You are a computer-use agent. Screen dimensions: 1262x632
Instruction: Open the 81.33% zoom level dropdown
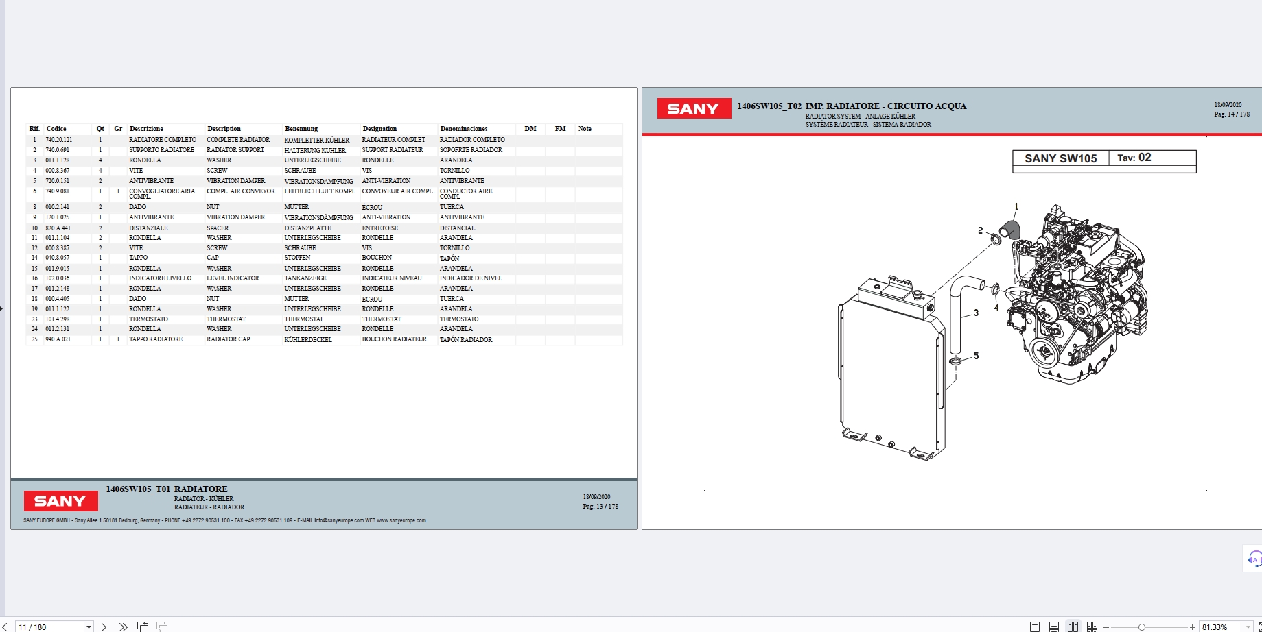pos(1248,627)
